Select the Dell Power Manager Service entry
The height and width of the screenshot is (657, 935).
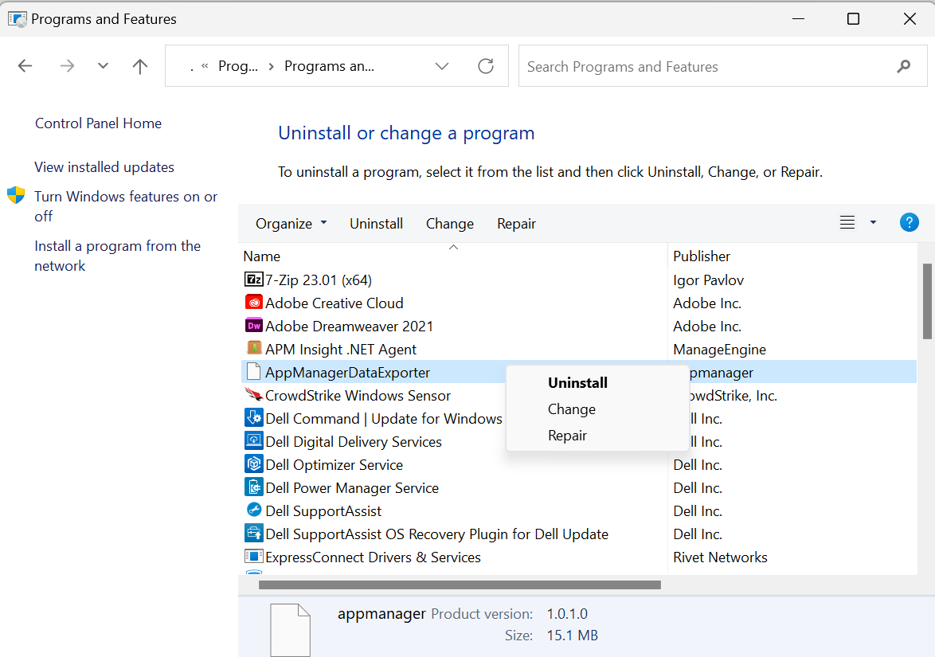pos(352,487)
